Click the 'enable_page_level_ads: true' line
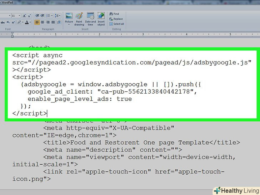Viewport: 260px width, 195px height. 80,99
